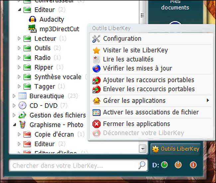
Task: Expand the Gestion des fichiers category
Action: (x=14, y=115)
